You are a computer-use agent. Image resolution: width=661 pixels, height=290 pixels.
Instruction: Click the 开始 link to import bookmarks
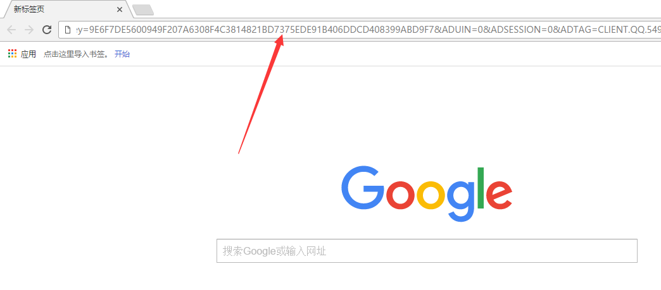tap(122, 54)
